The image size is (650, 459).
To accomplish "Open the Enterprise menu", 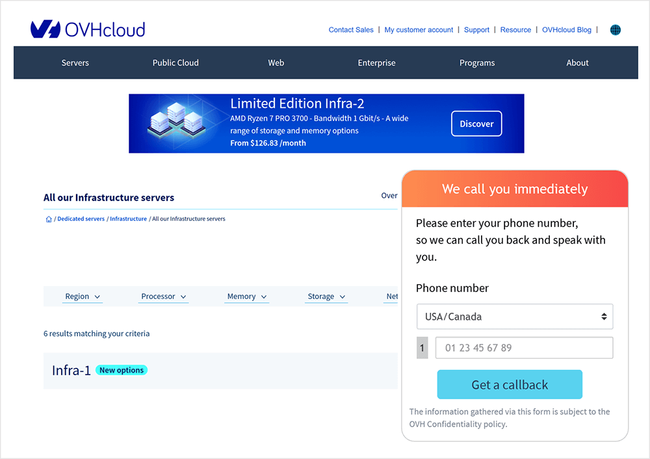I will (376, 62).
